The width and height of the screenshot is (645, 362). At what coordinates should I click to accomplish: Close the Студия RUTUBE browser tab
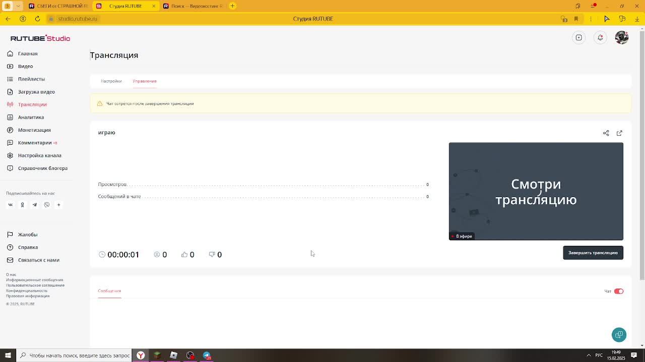[x=154, y=6]
